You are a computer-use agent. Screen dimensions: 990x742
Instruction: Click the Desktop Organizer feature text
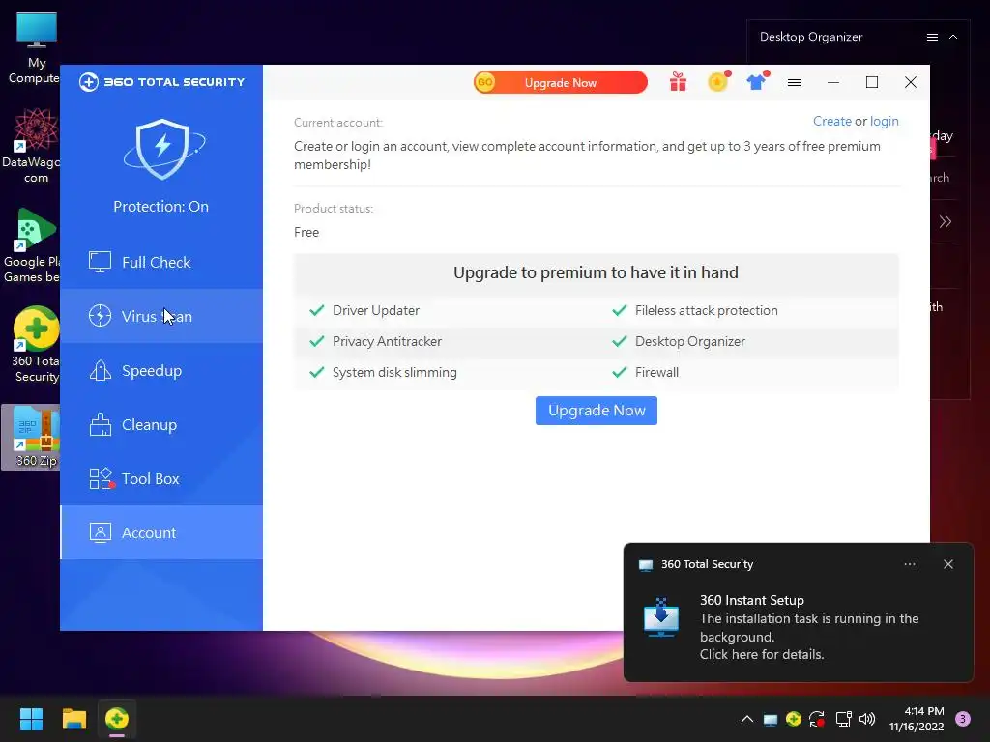pos(690,341)
